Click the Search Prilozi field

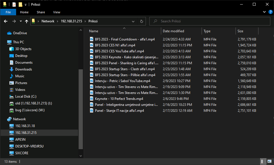pos(210,21)
